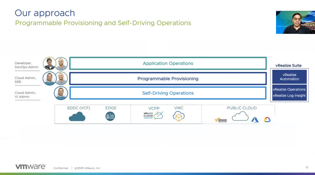Screen dimensions: 315x175
Task: Select the slide number 12
Action: 307,167
